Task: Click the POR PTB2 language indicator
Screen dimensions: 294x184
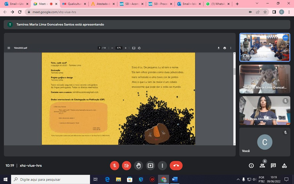Action: coord(261,179)
